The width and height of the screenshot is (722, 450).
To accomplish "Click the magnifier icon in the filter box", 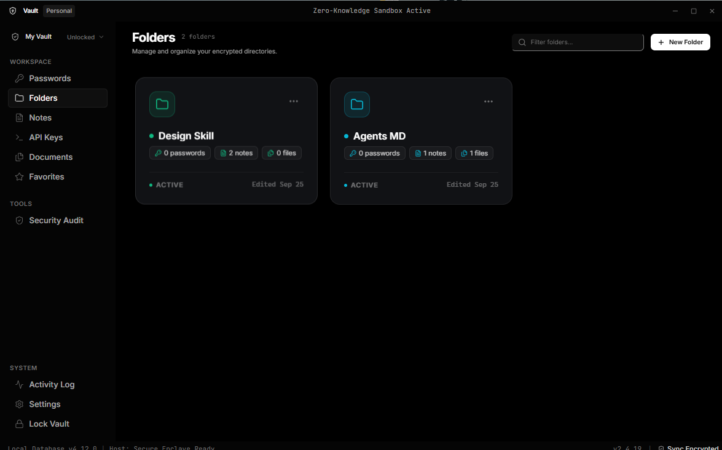I will [522, 42].
